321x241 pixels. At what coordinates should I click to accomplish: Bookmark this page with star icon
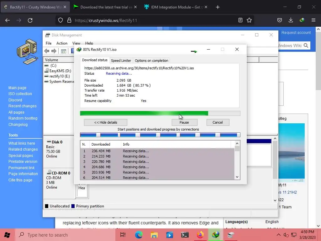pyautogui.click(x=249, y=20)
